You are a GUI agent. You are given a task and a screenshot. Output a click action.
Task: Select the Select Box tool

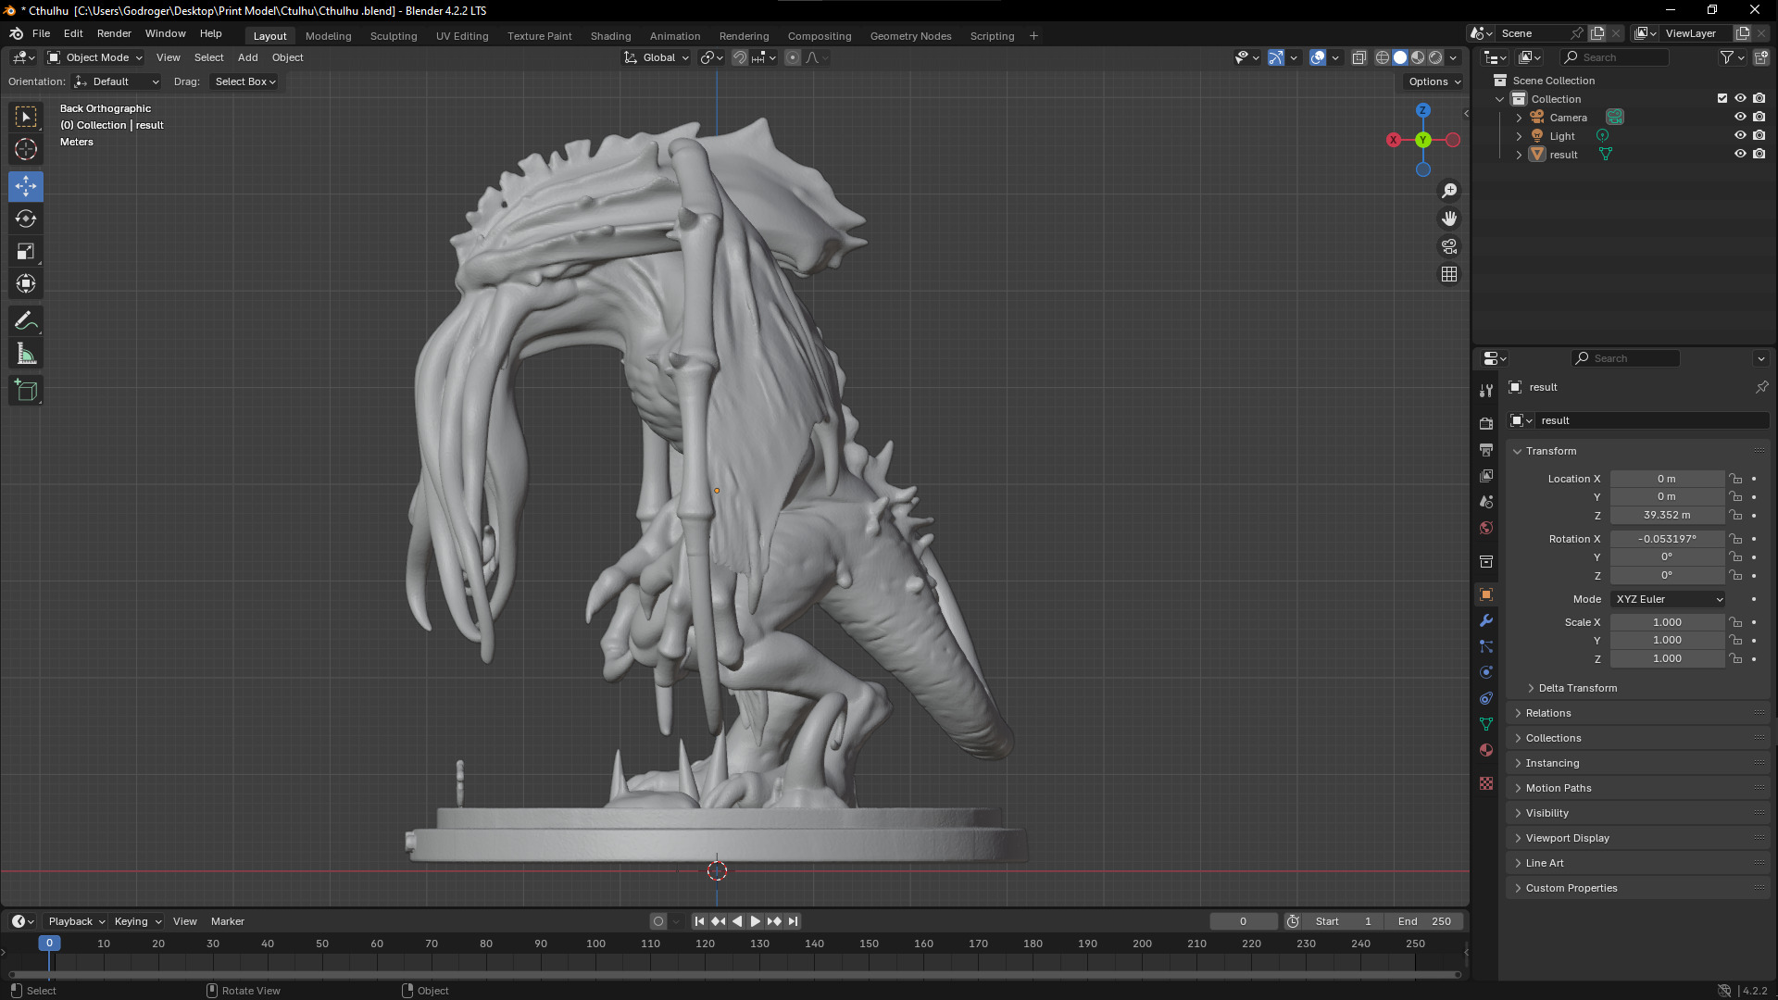point(26,117)
